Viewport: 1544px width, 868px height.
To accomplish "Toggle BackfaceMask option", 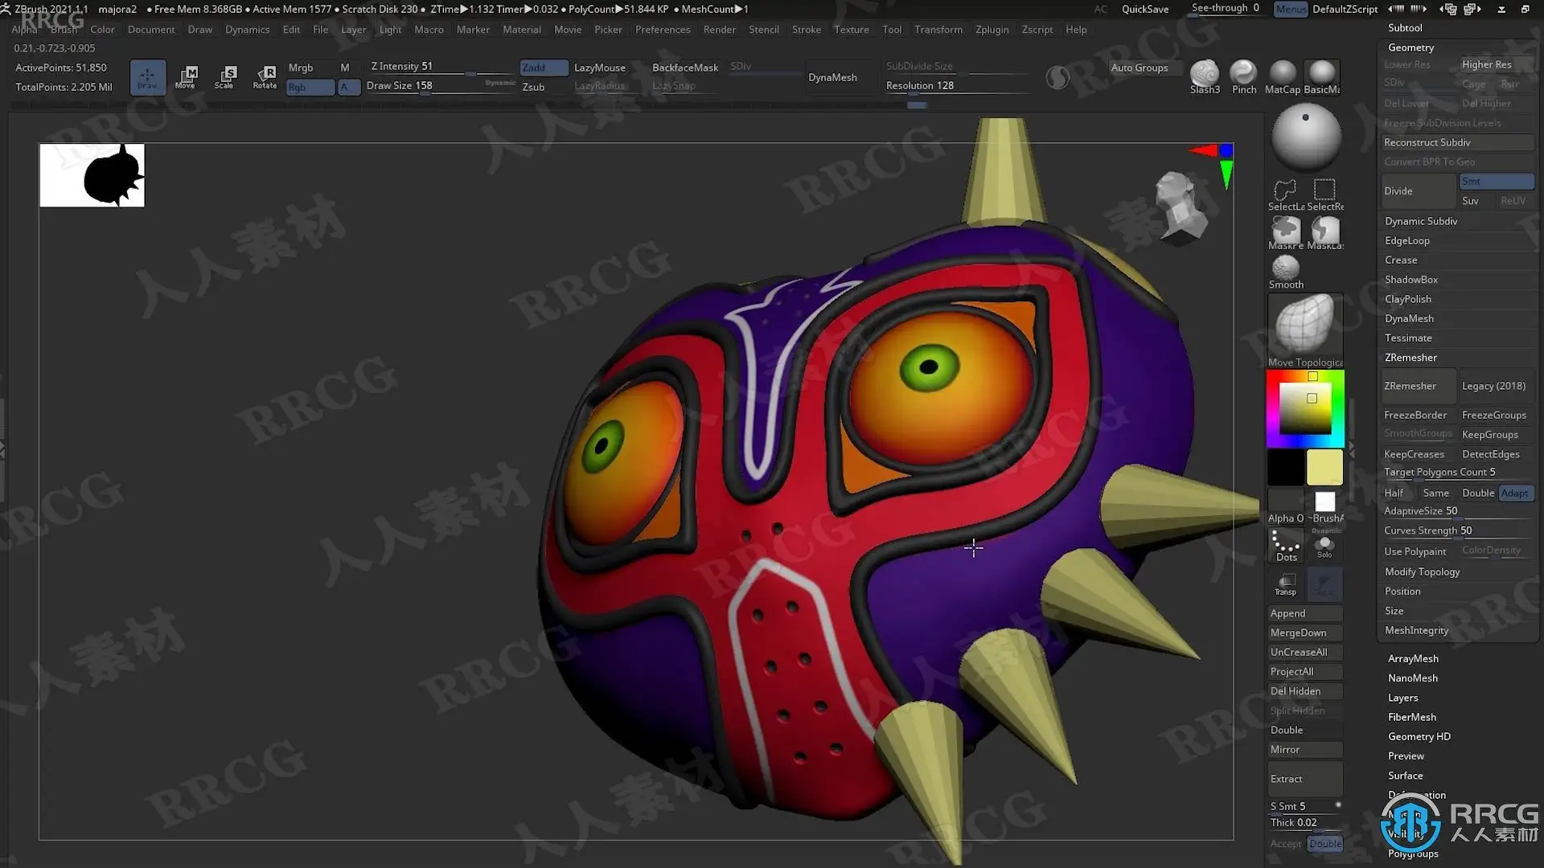I will click(x=684, y=68).
